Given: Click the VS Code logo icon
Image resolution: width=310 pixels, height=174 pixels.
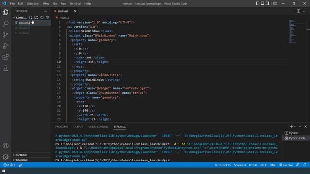Looking at the screenshot, I should (x=4, y=3).
